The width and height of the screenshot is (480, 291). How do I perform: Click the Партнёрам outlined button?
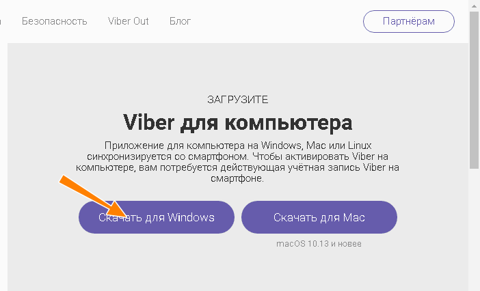(409, 21)
